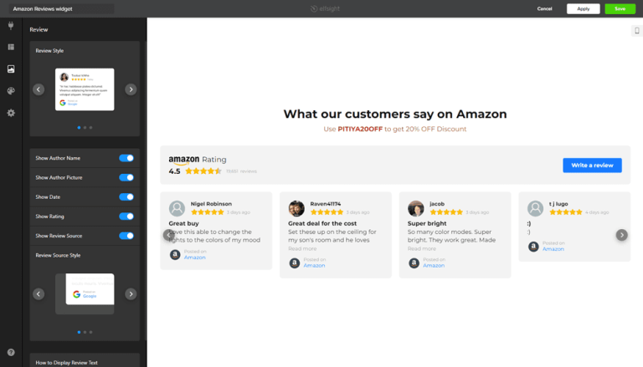The width and height of the screenshot is (643, 367).
Task: Disable the Show Author Name toggle
Action: 126,158
